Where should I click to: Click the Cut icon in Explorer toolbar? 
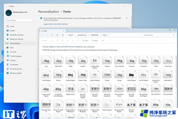click(x=52, y=40)
